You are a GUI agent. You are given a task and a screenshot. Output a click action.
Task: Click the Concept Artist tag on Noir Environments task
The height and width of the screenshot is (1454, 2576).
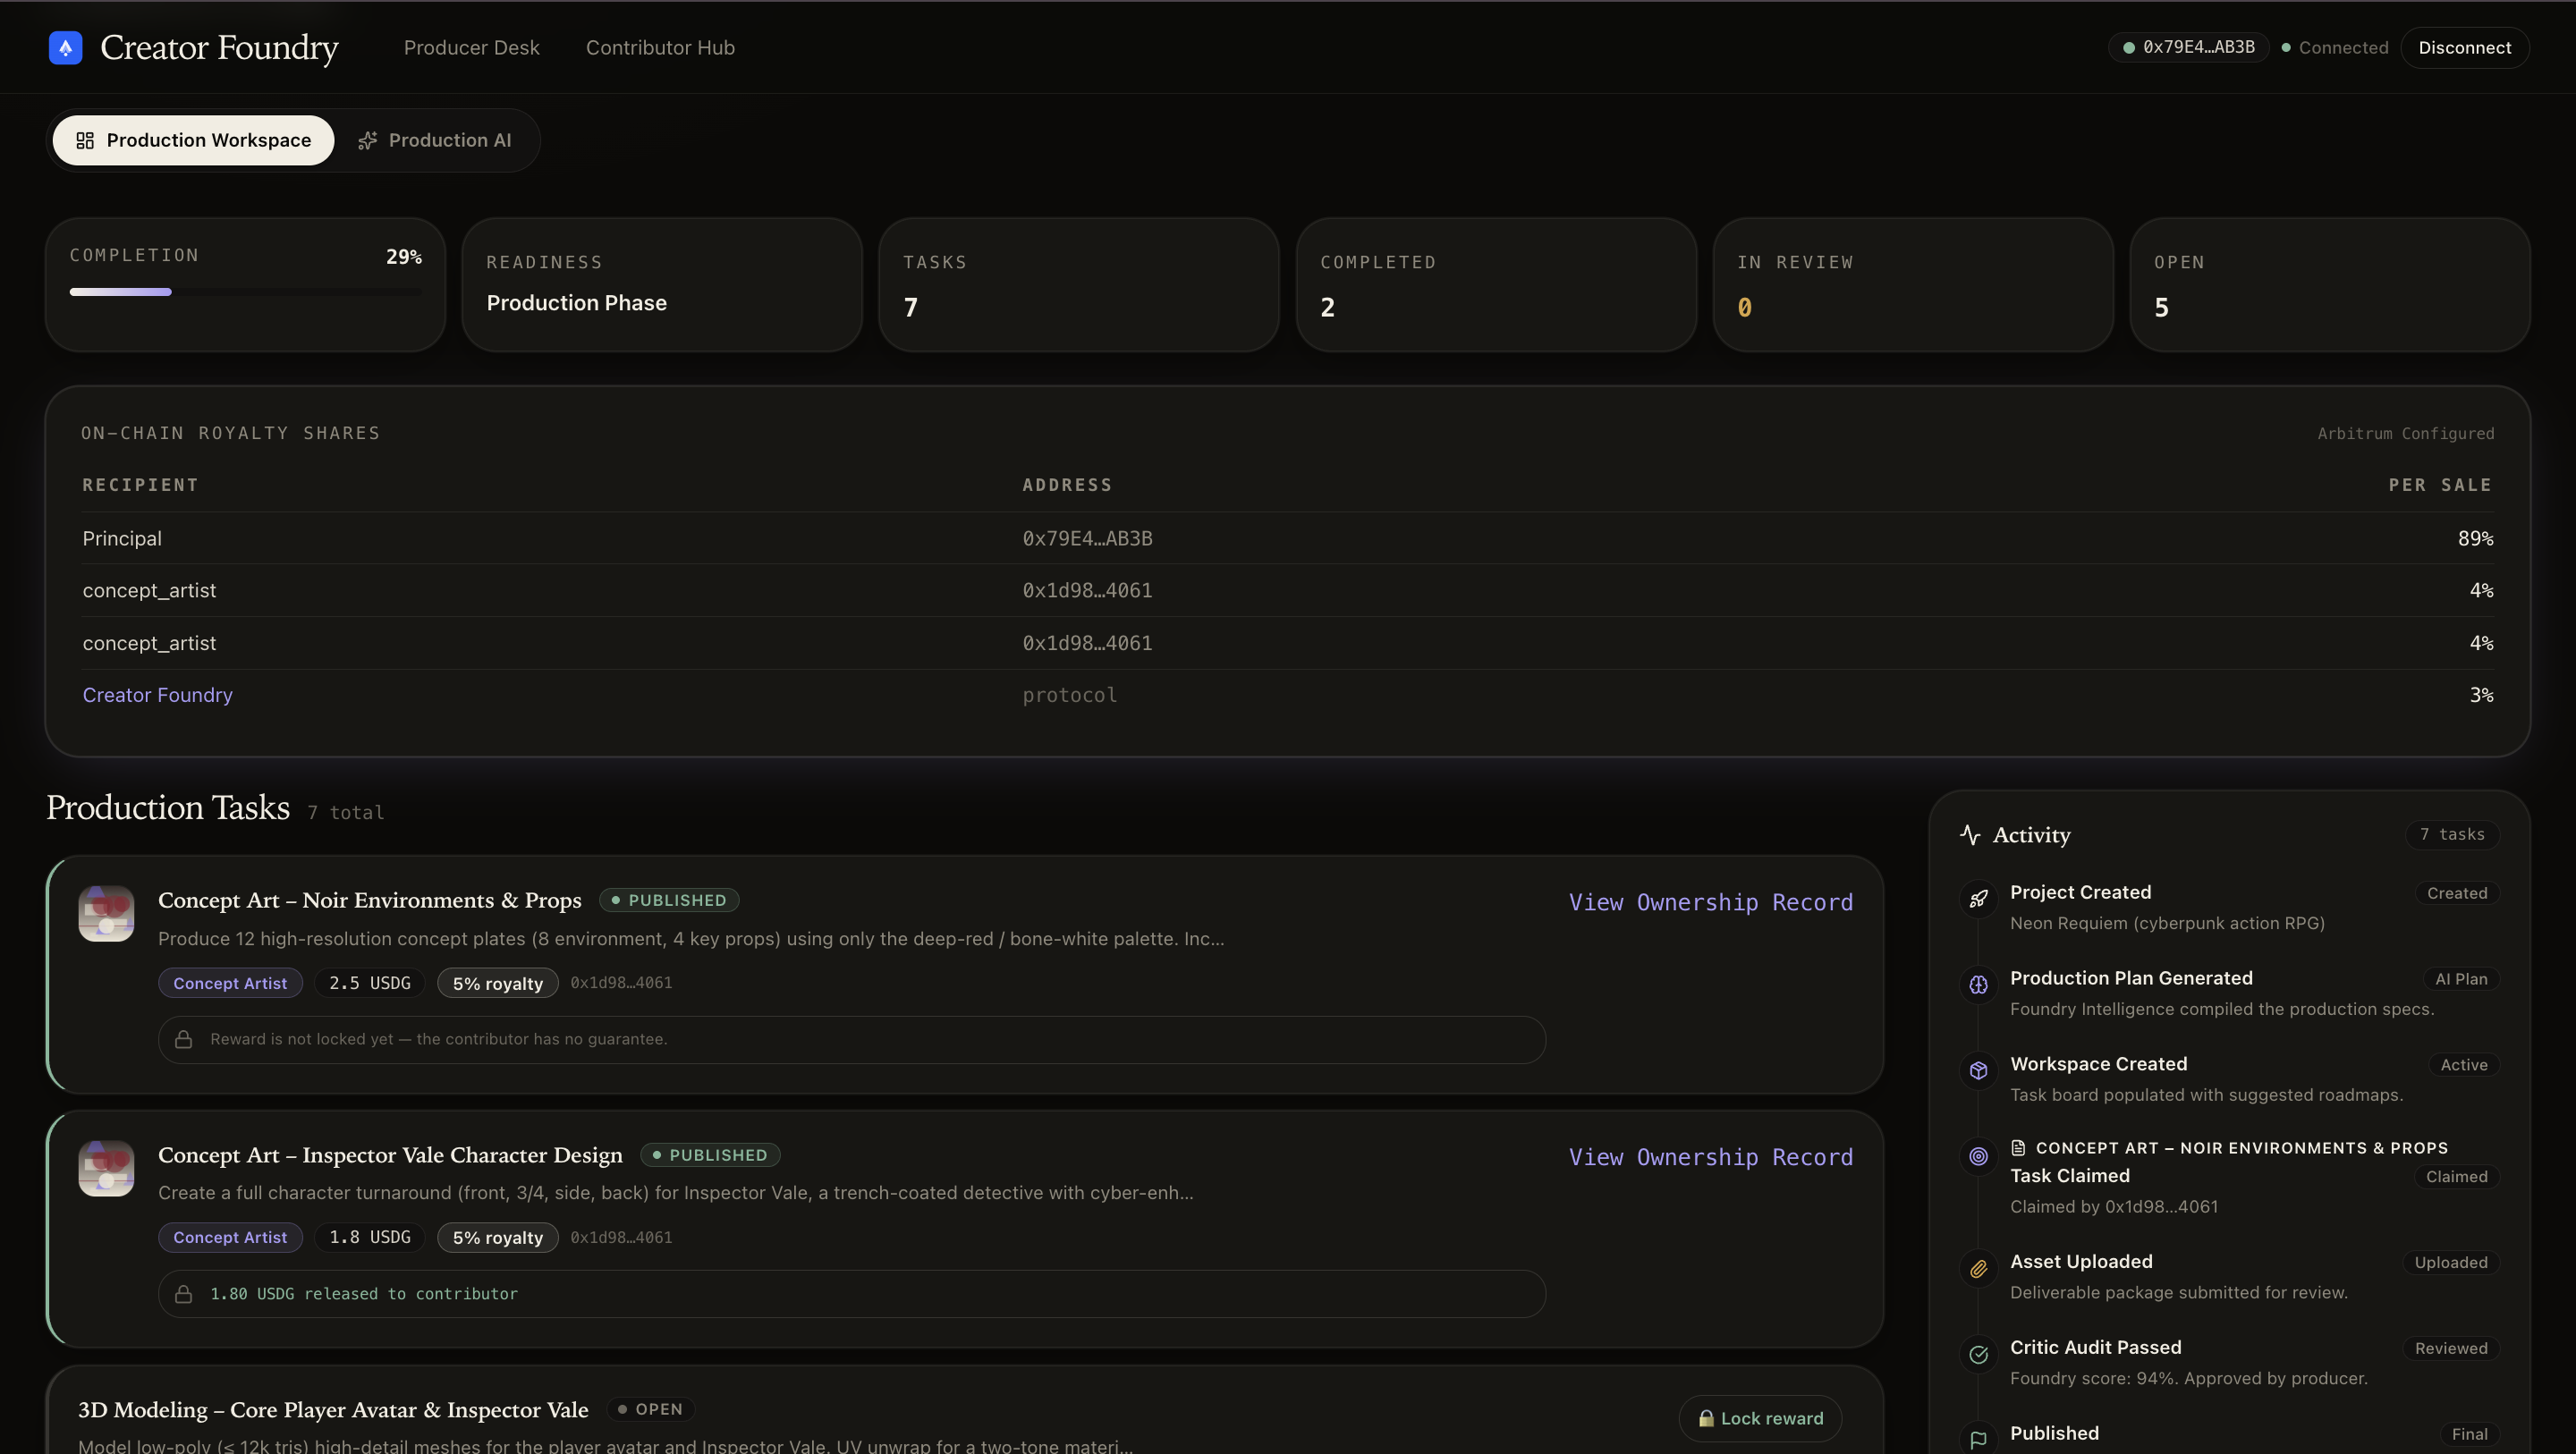[x=230, y=983]
